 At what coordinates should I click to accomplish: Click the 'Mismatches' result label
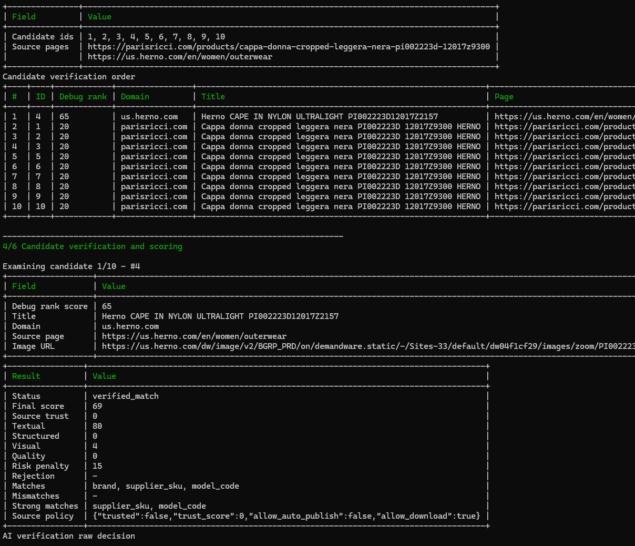pyautogui.click(x=36, y=496)
